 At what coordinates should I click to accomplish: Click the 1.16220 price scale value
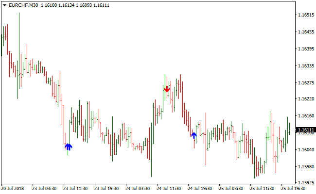pyautogui.click(x=305, y=99)
